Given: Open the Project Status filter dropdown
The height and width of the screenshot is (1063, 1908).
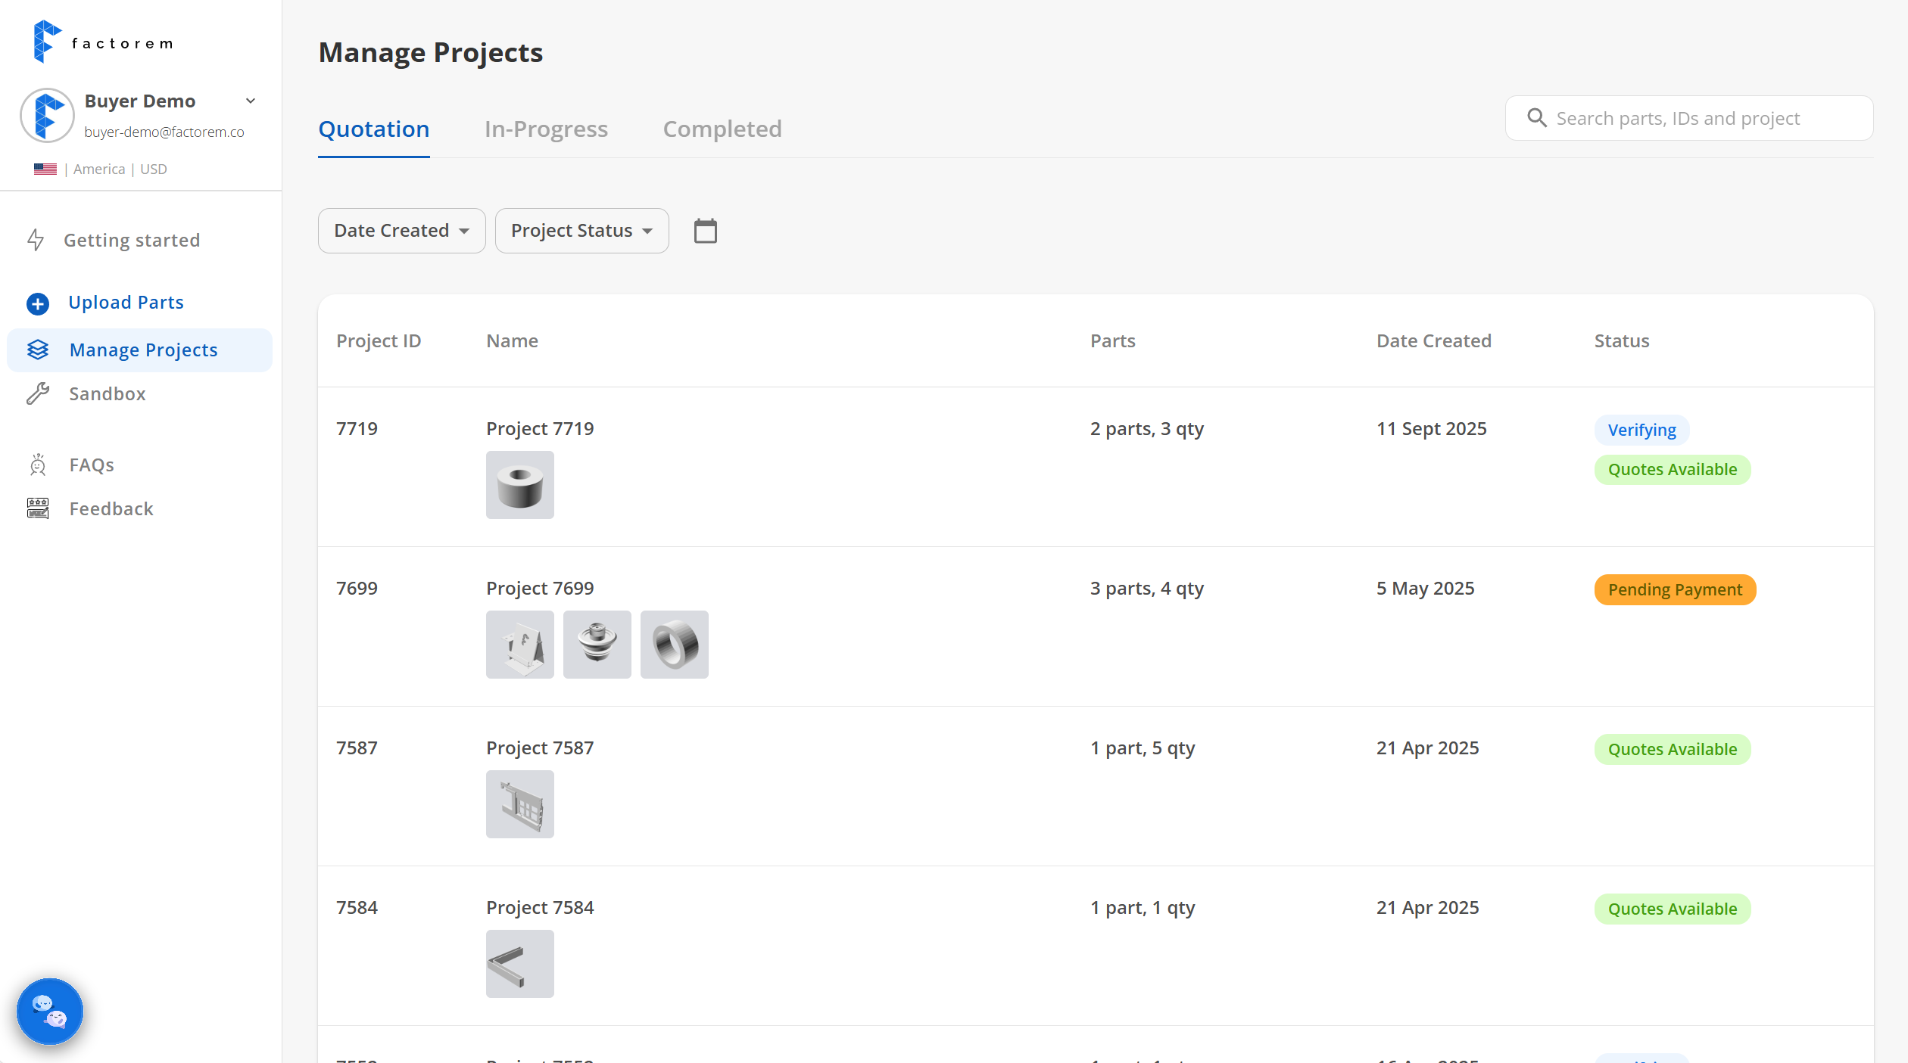Looking at the screenshot, I should [x=581, y=230].
